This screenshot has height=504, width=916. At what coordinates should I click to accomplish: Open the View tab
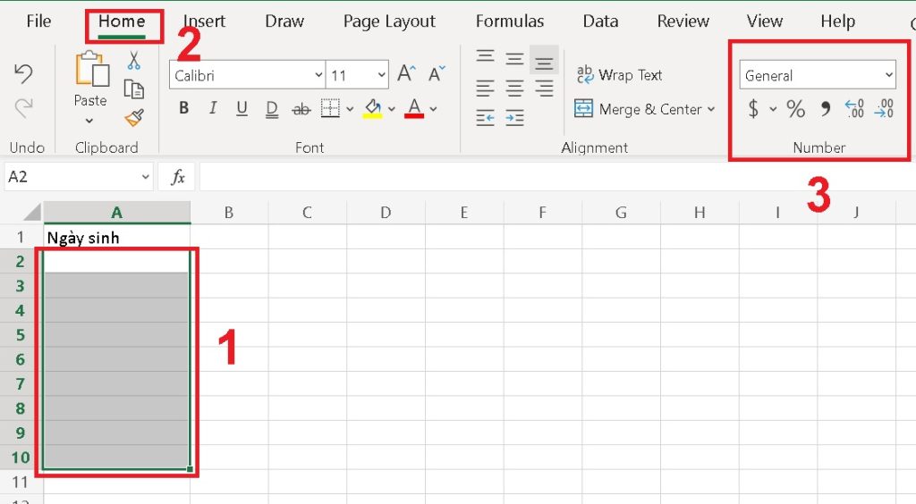pyautogui.click(x=764, y=21)
